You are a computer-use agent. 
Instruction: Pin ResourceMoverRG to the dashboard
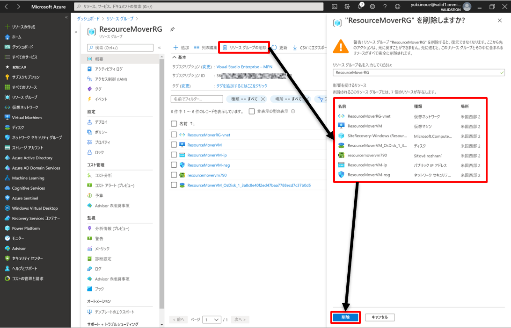point(172,29)
